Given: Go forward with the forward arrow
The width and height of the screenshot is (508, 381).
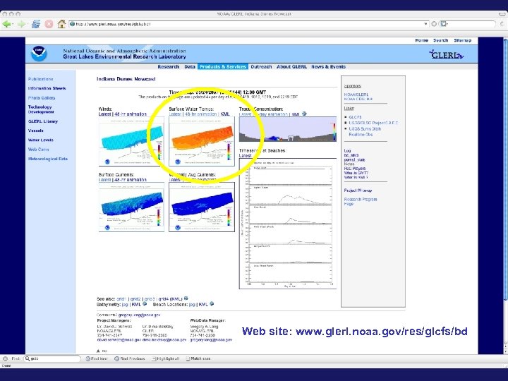Looking at the screenshot, I should 21,24.
